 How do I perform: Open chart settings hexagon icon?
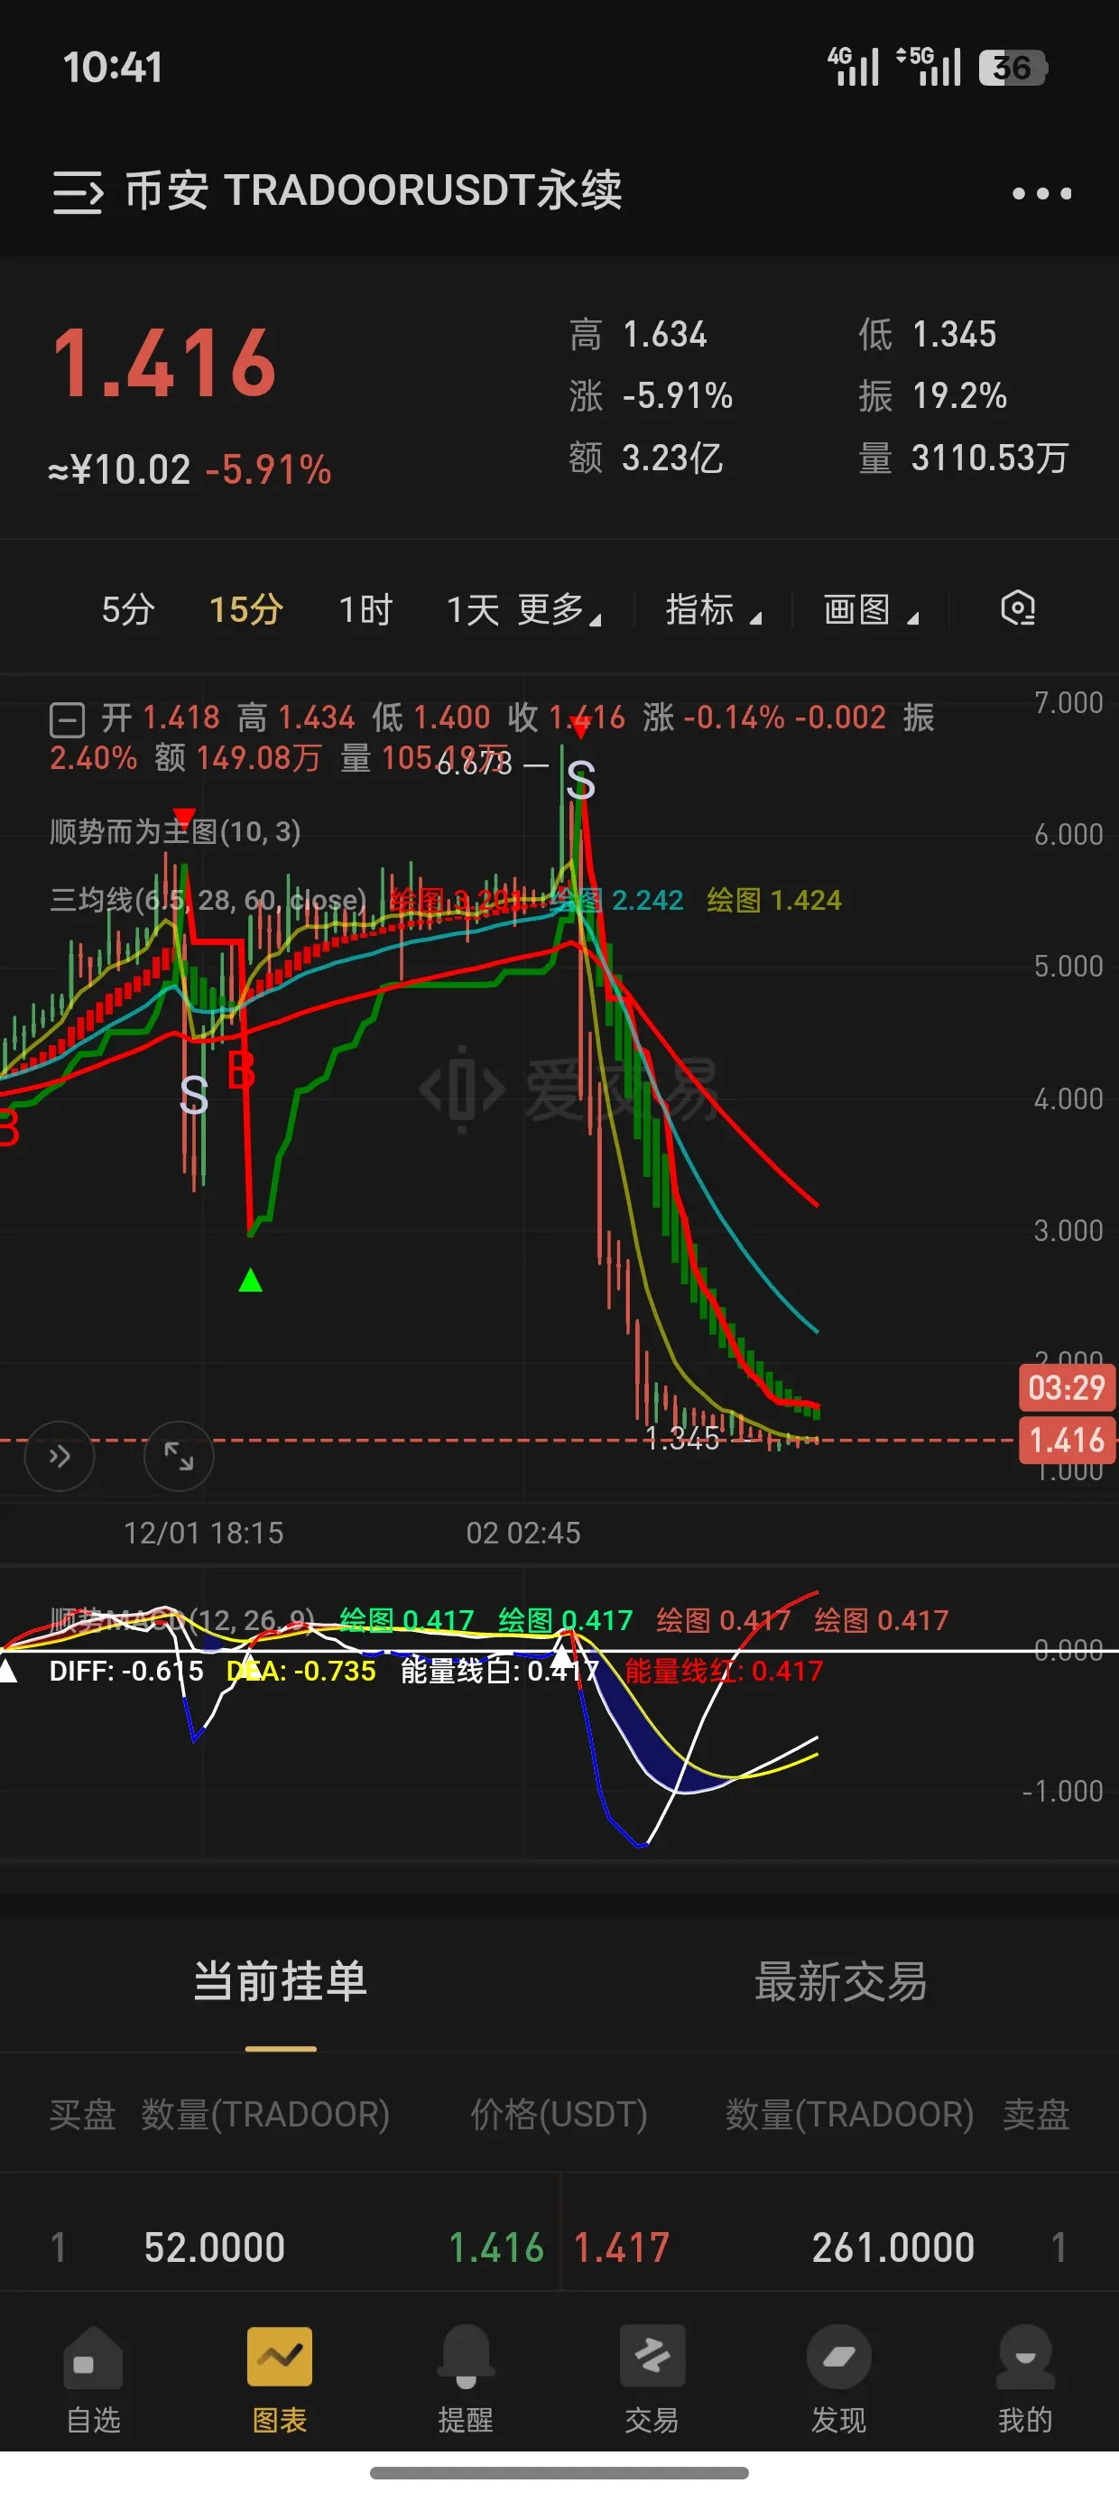coord(1017,609)
